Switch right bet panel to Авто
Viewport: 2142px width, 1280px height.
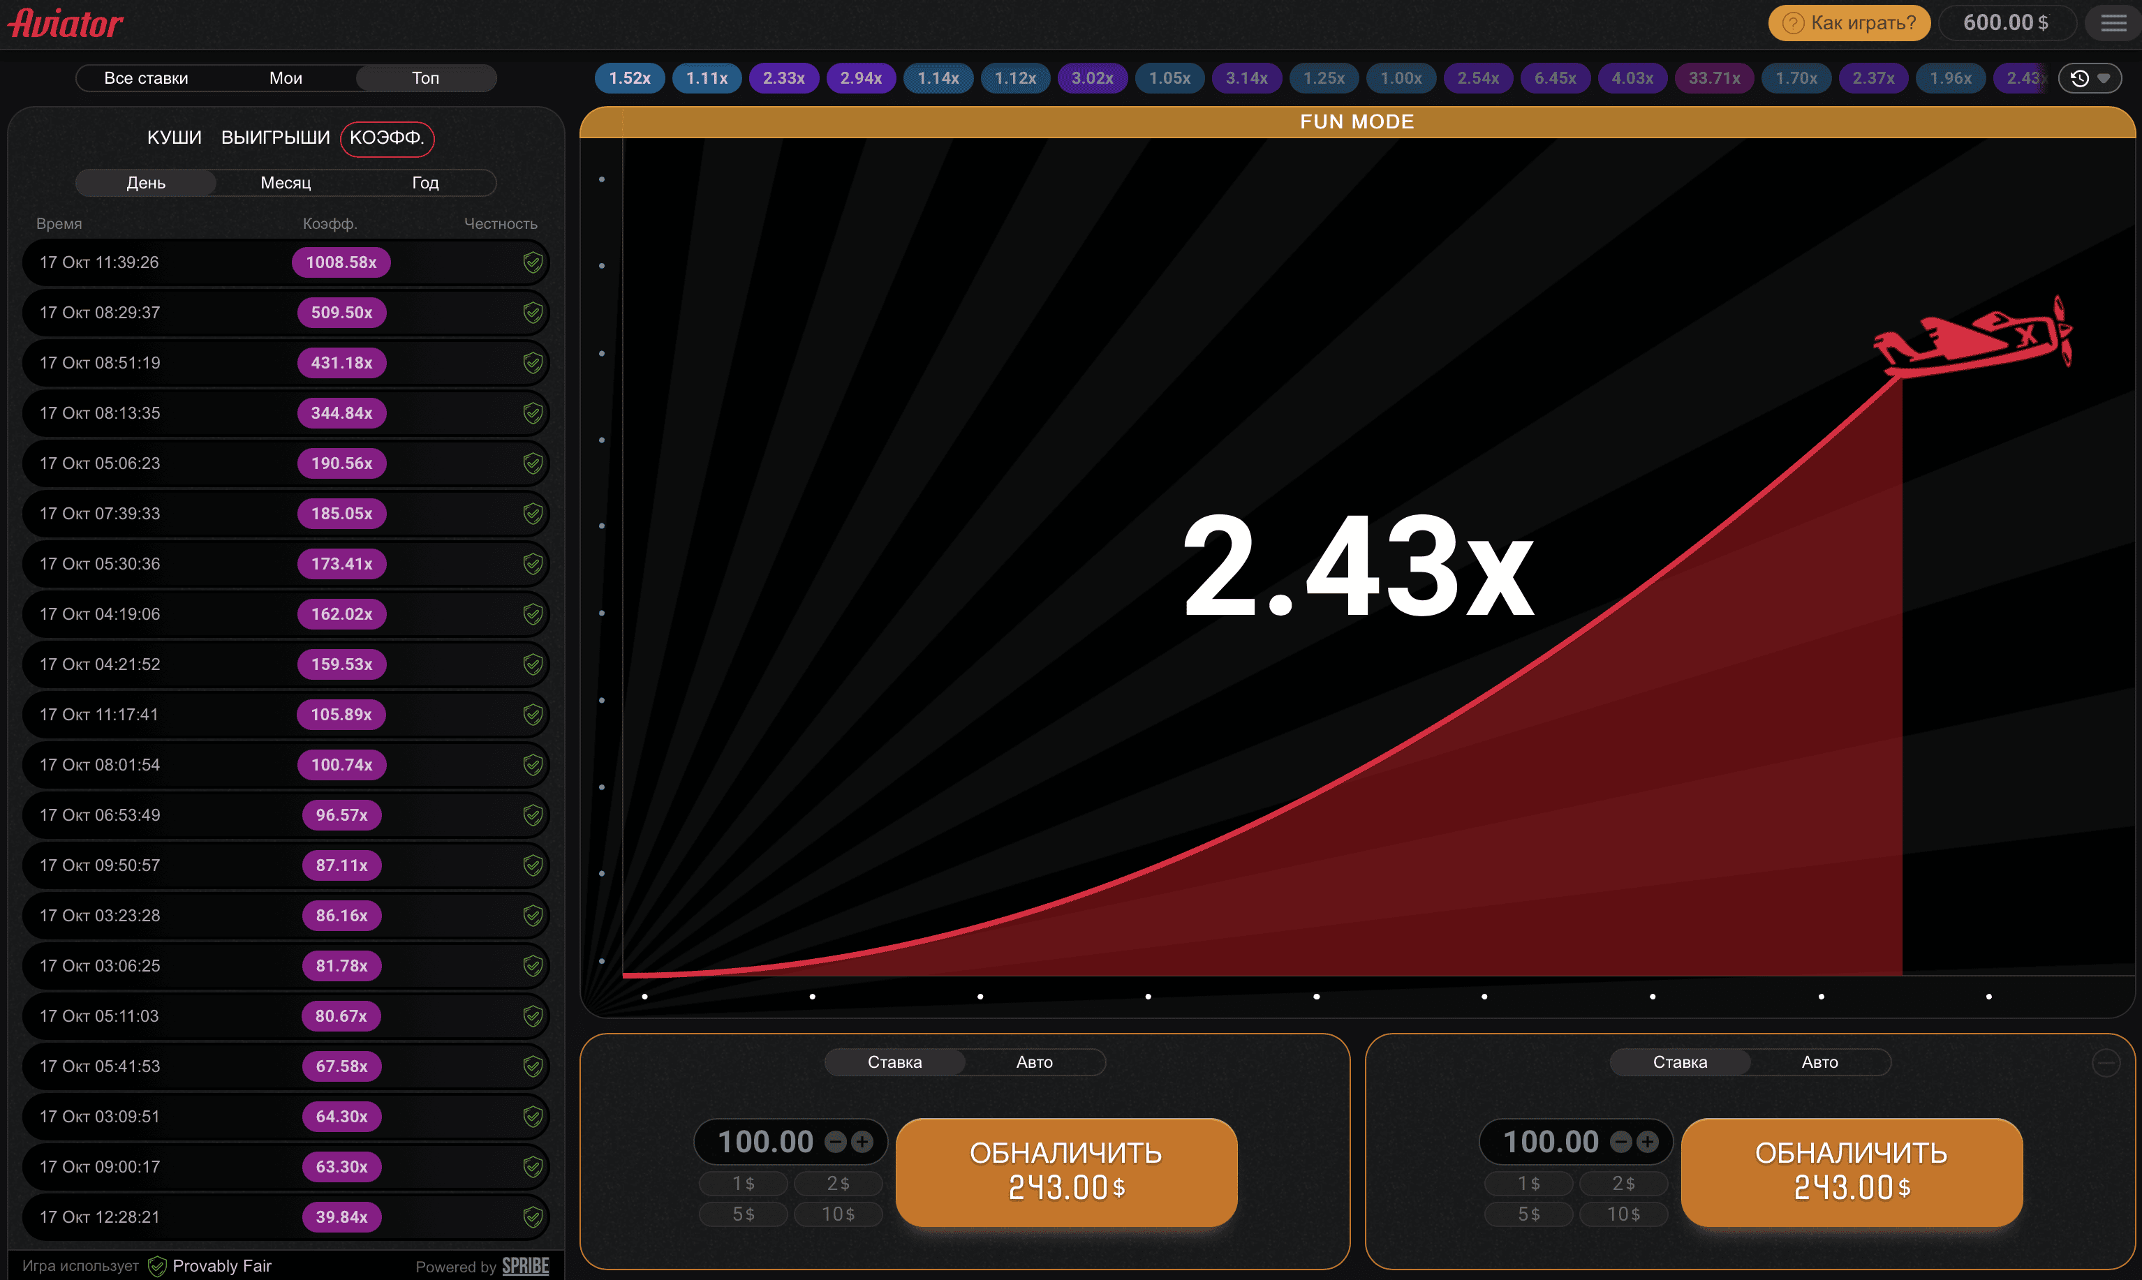[x=1819, y=1063]
